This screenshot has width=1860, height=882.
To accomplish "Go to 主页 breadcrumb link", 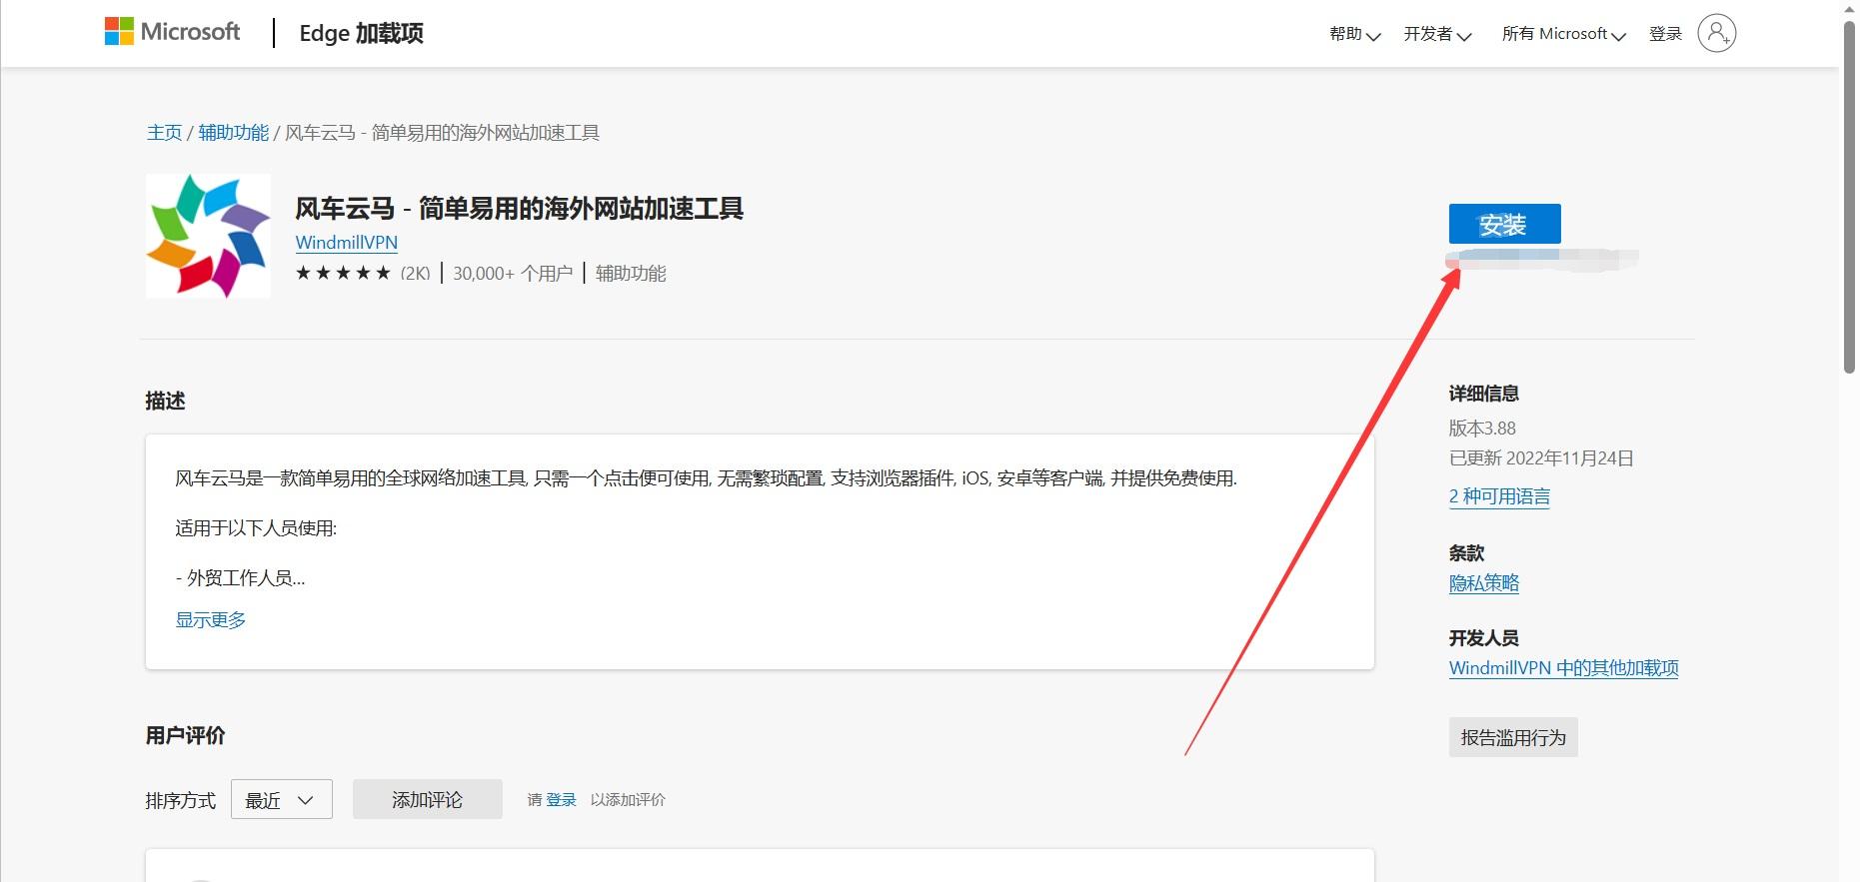I will [x=164, y=133].
